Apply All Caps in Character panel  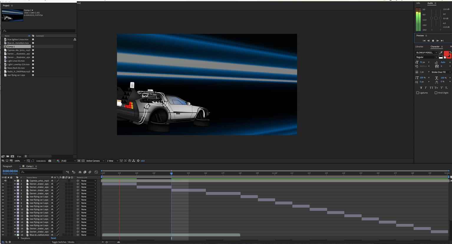[431, 88]
